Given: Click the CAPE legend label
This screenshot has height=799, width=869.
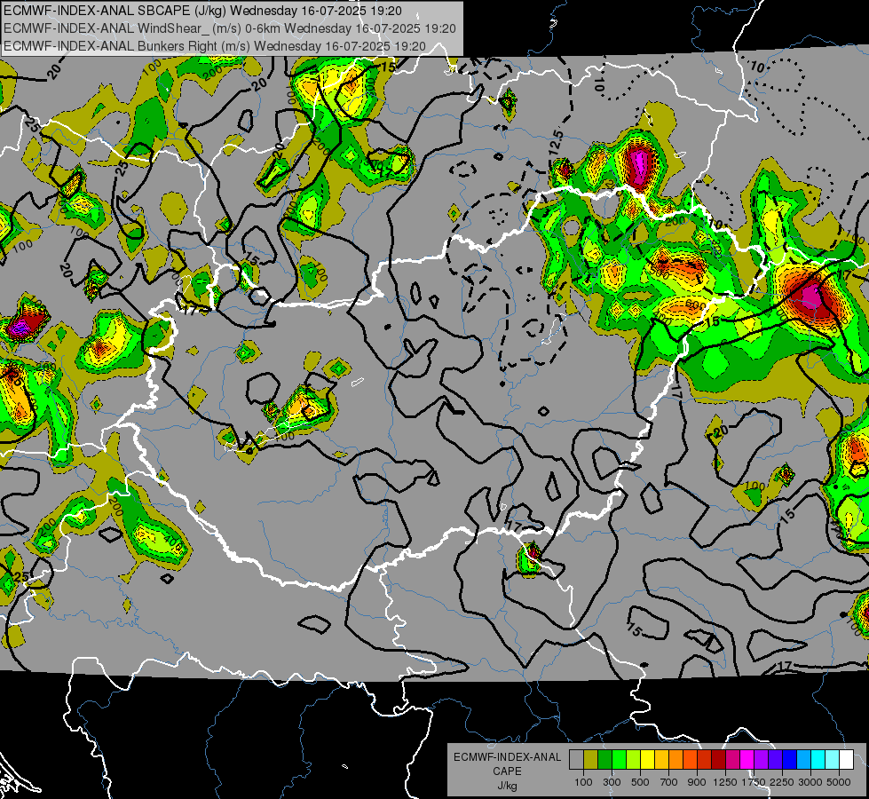Looking at the screenshot, I should [507, 771].
